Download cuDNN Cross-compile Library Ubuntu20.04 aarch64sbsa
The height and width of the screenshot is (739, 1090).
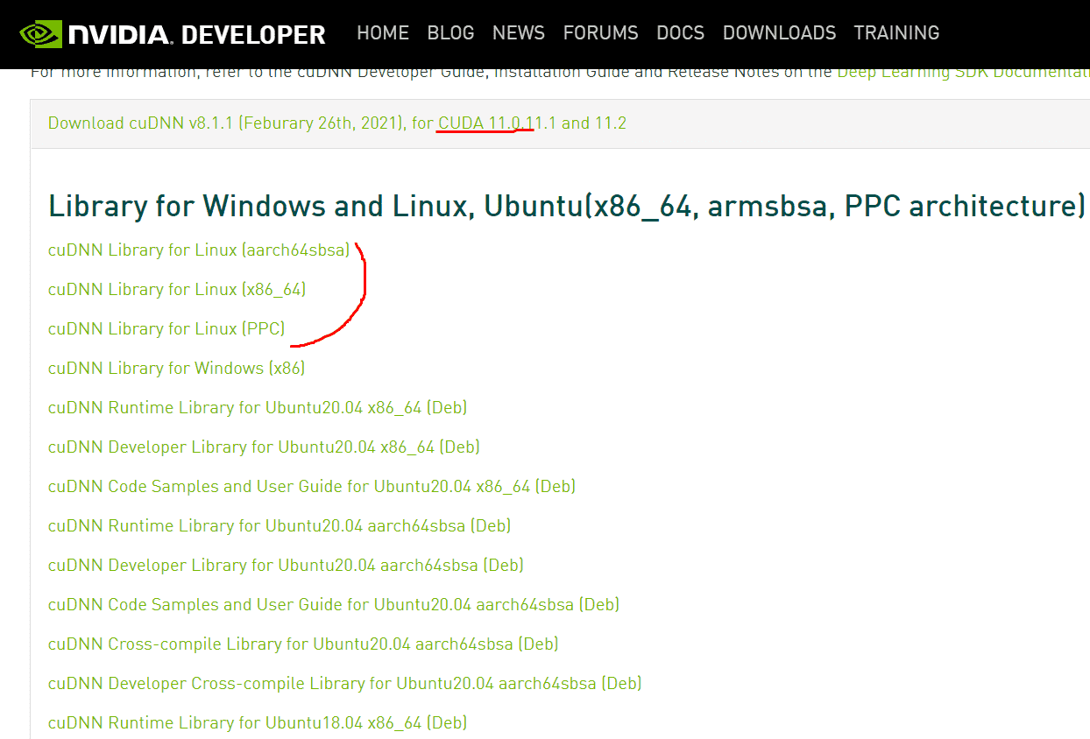tap(303, 644)
